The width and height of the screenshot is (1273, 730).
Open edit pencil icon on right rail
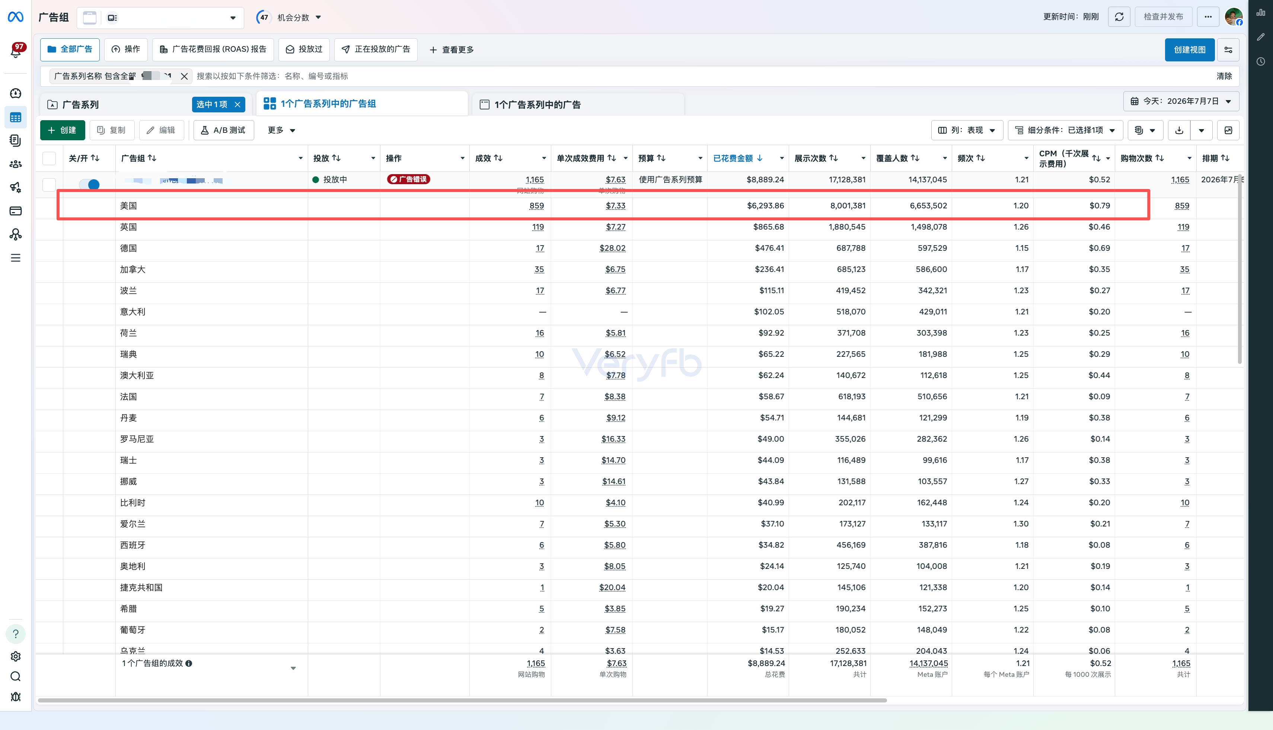pos(1260,37)
